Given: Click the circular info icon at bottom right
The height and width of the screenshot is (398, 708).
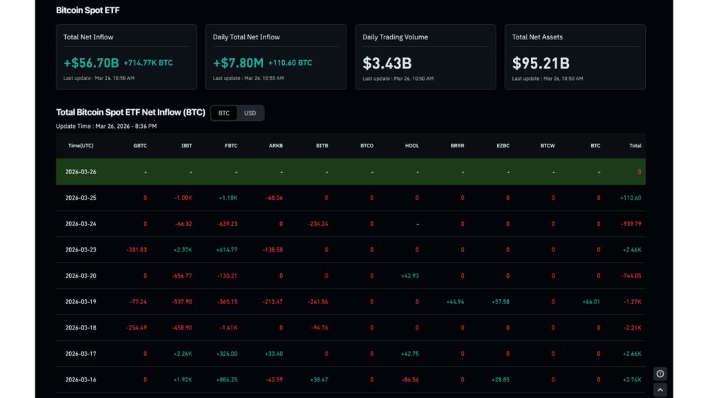Looking at the screenshot, I should (660, 374).
